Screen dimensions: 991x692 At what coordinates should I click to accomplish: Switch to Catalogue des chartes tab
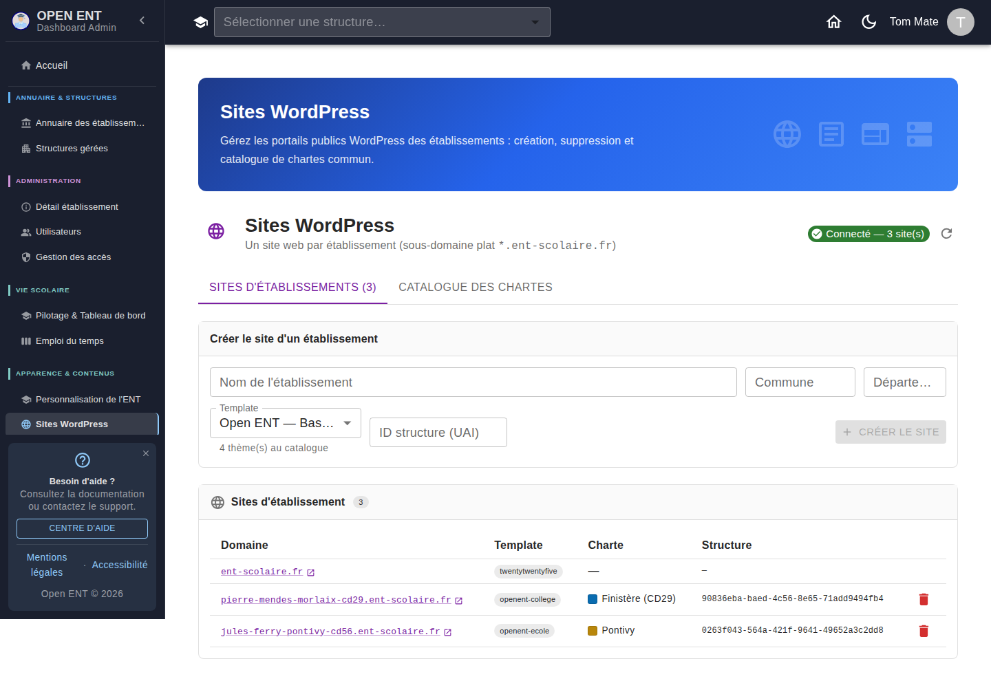(x=476, y=288)
